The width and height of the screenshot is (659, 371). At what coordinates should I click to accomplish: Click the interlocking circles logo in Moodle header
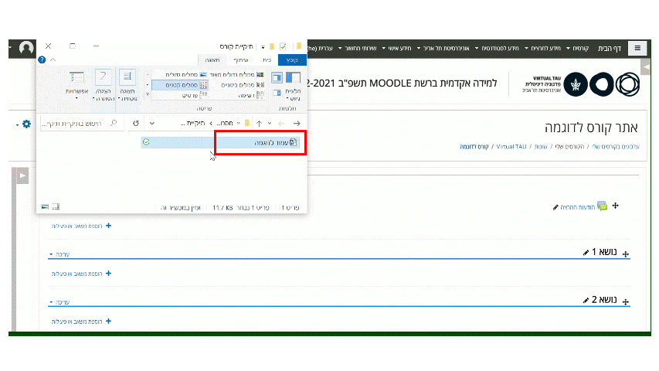[x=627, y=84]
